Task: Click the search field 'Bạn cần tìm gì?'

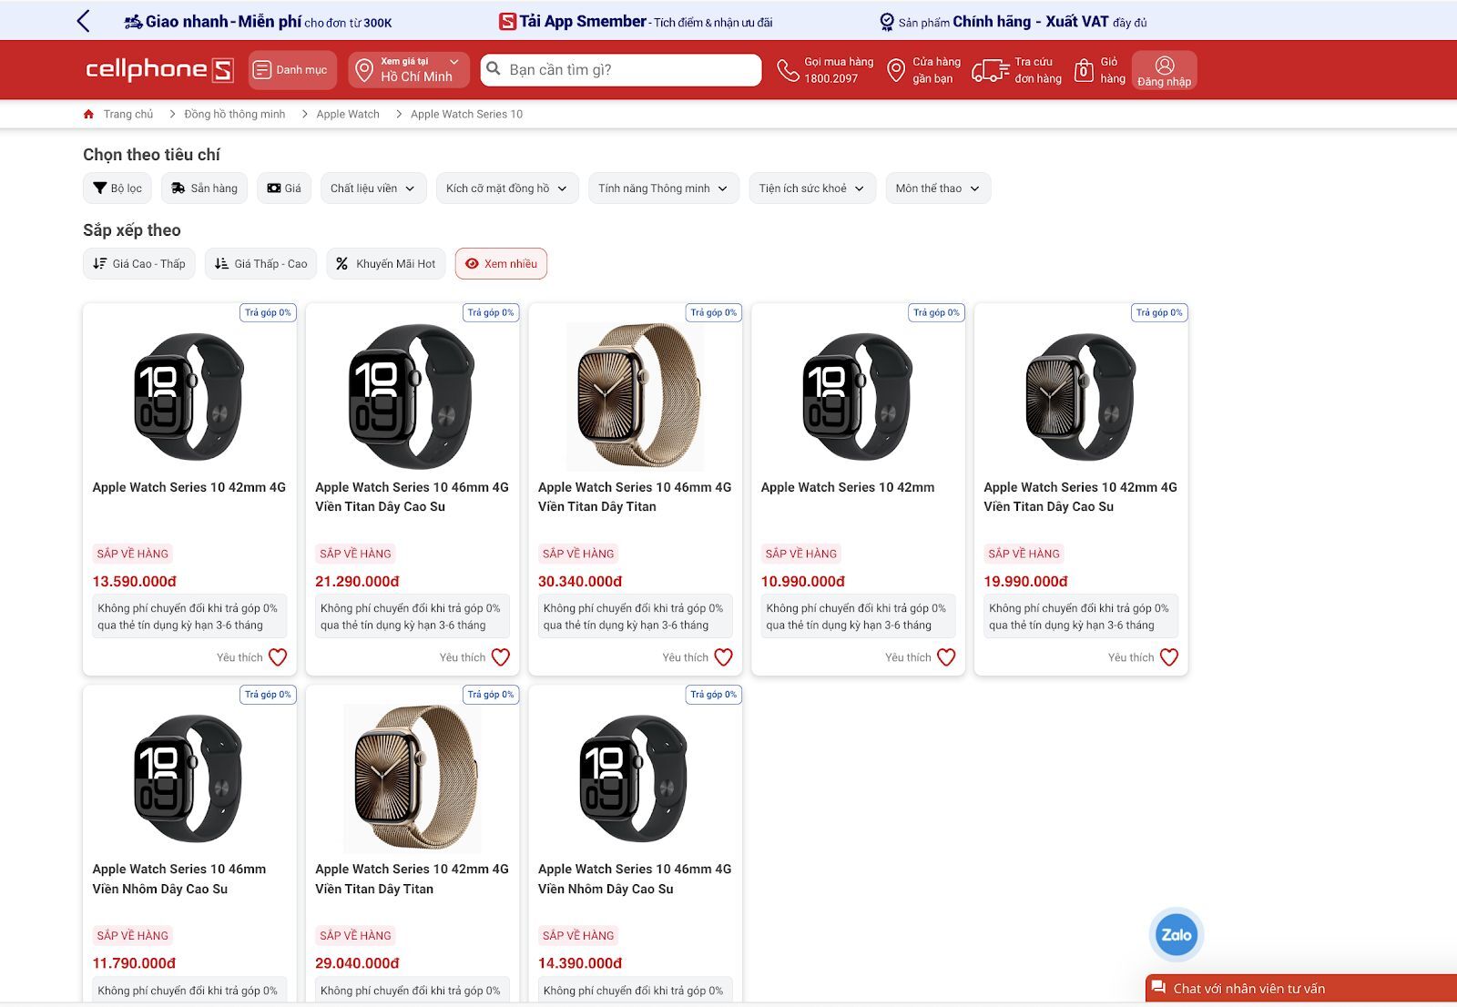Action: [621, 70]
